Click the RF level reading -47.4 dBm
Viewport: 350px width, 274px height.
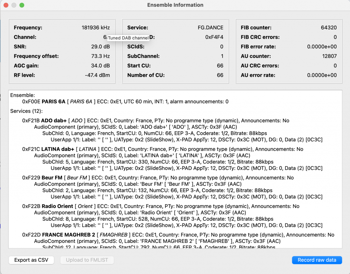point(97,76)
